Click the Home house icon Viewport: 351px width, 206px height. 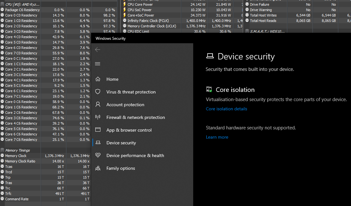click(98, 79)
